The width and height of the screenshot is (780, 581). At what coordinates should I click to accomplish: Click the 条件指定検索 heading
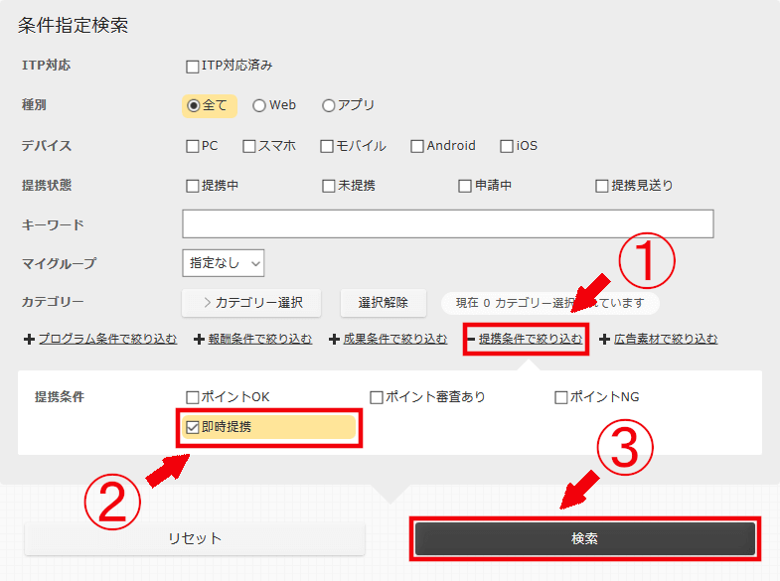(74, 26)
